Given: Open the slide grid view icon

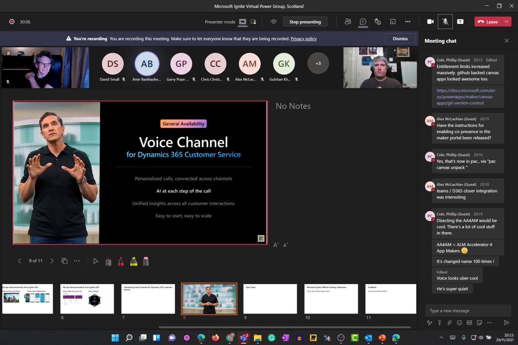Looking at the screenshot, I should [x=64, y=261].
